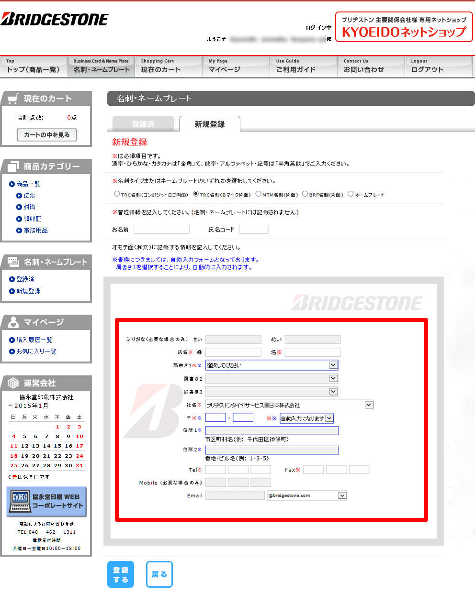Open the KYOEIDO Net Shop banner
This screenshot has width=475, height=593.
pos(404,27)
